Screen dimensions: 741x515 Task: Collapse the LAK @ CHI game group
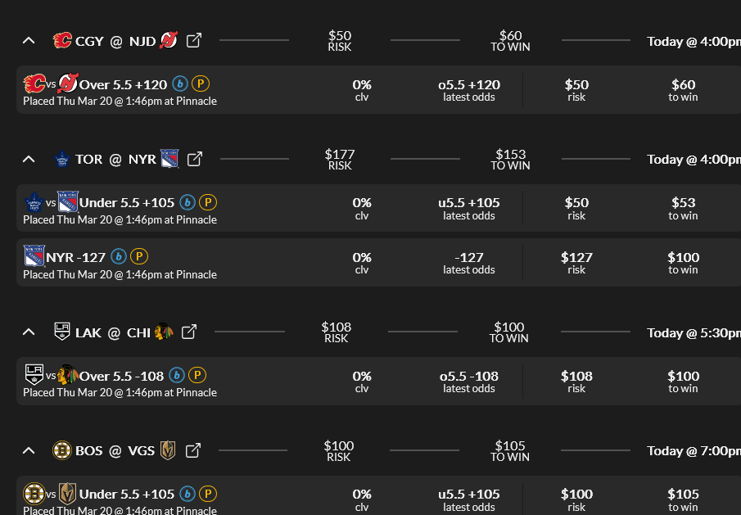pyautogui.click(x=29, y=332)
